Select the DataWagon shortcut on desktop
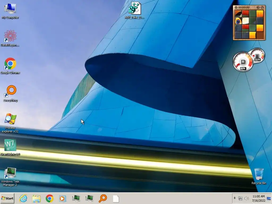Viewport: 272px width, 204px height. (x=10, y=38)
